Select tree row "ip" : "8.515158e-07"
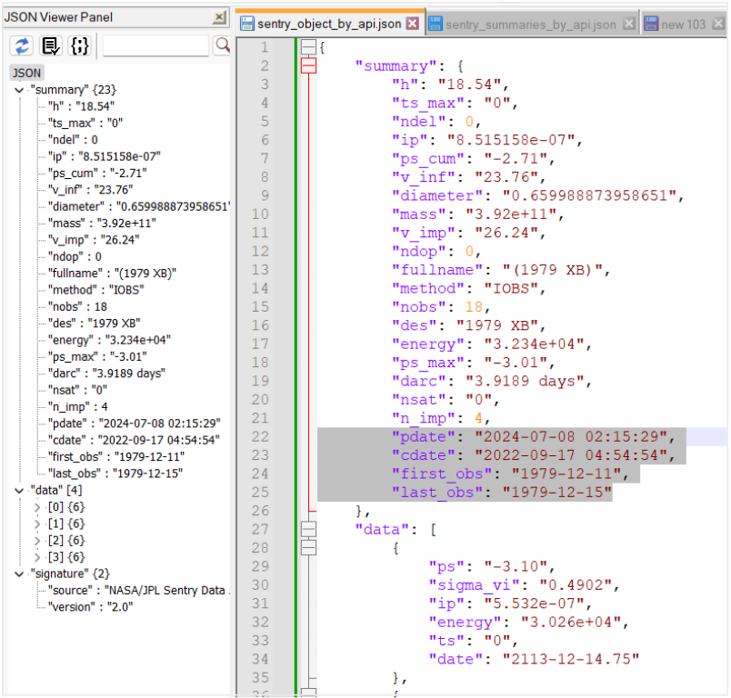Image resolution: width=731 pixels, height=698 pixels. click(105, 156)
